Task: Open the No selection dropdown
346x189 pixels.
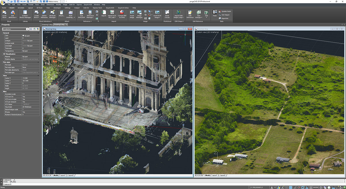Action: click(15, 29)
